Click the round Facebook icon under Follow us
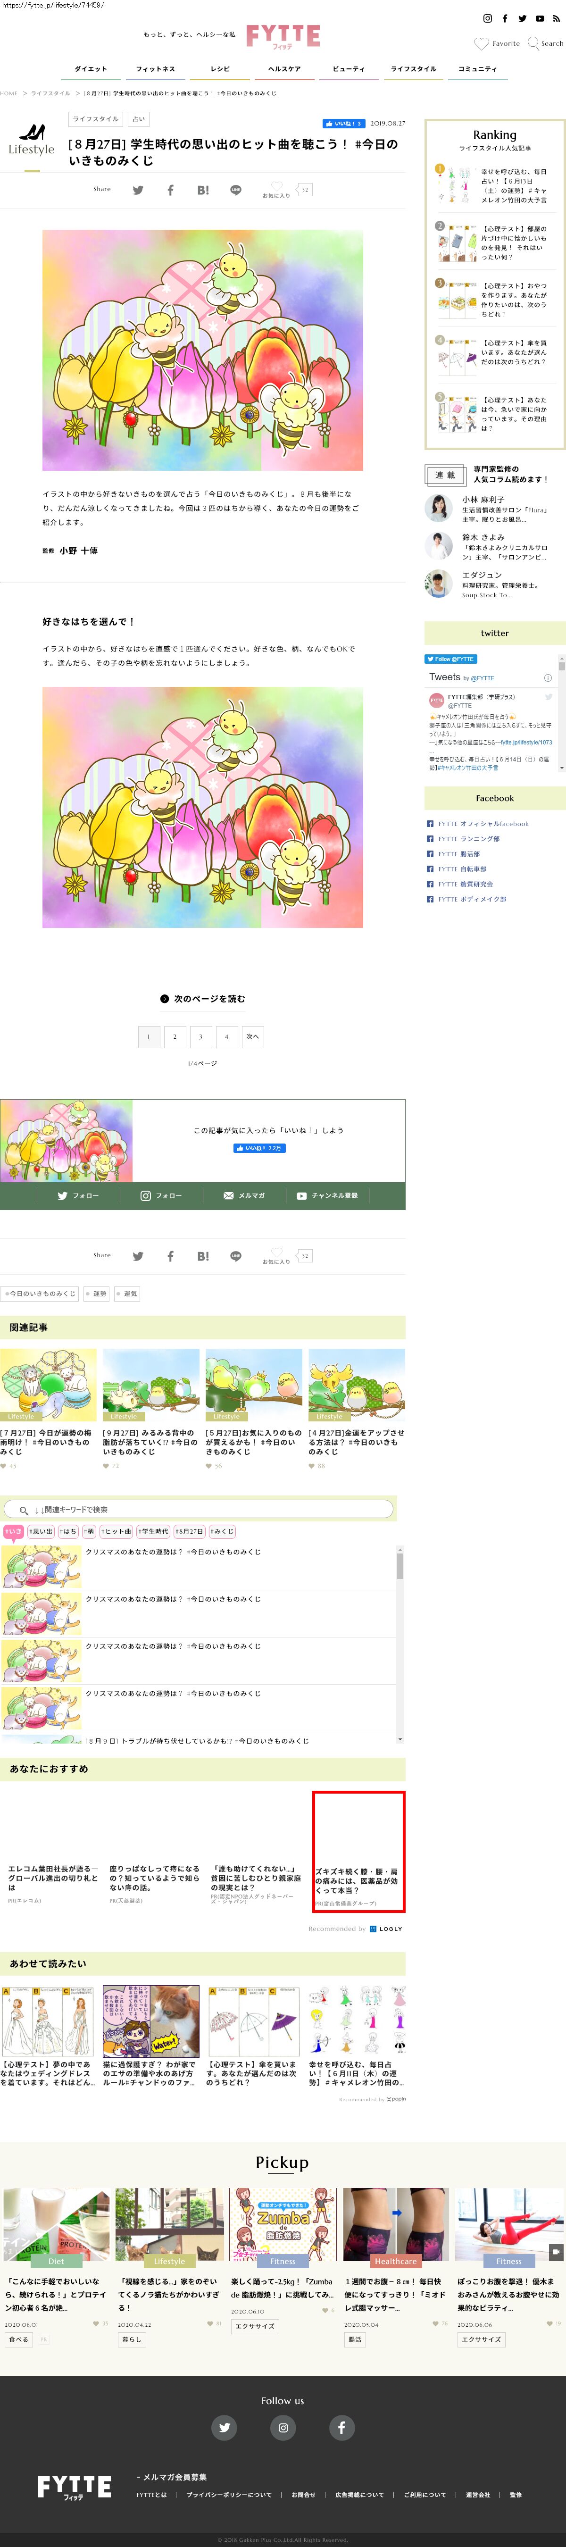Screen dimensions: 566x2547 341,2427
